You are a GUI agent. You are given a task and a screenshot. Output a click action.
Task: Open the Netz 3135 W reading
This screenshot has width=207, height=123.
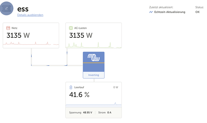point(18,36)
